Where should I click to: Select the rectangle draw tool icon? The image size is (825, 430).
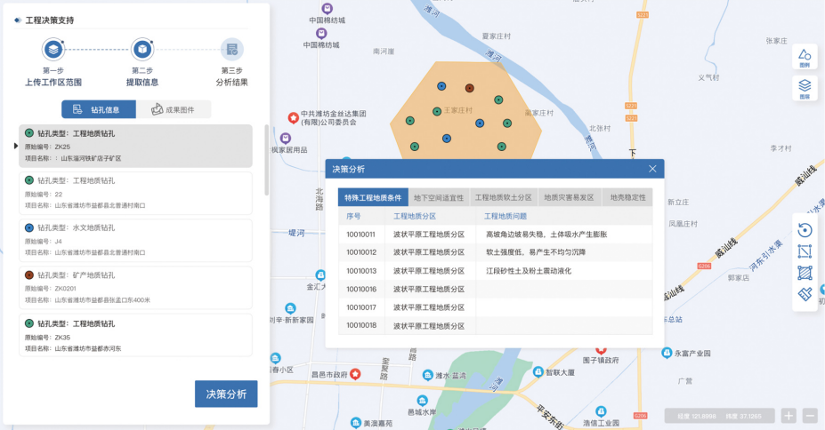point(805,251)
